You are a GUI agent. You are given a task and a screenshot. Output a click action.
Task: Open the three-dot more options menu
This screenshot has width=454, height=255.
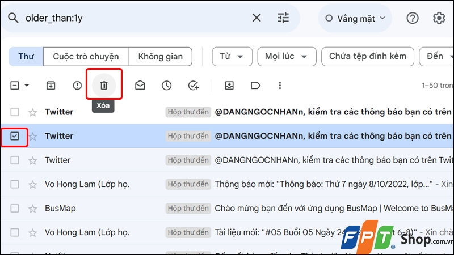(x=280, y=86)
